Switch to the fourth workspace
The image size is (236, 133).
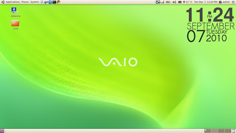[x=228, y=131]
